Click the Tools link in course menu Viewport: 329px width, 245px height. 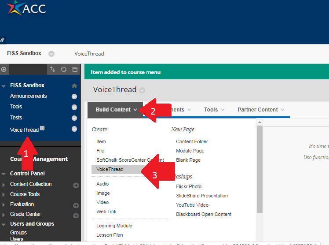coord(16,107)
